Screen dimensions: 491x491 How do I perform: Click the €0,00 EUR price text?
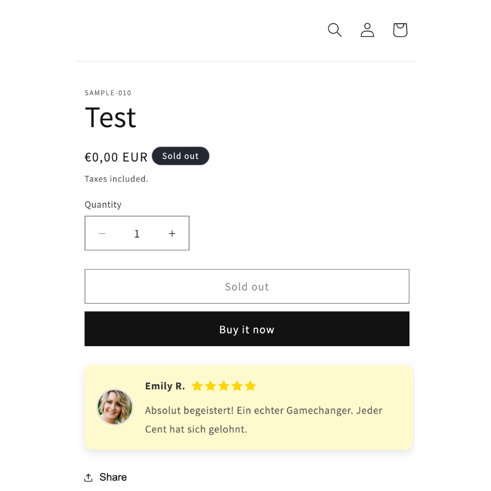pyautogui.click(x=116, y=157)
